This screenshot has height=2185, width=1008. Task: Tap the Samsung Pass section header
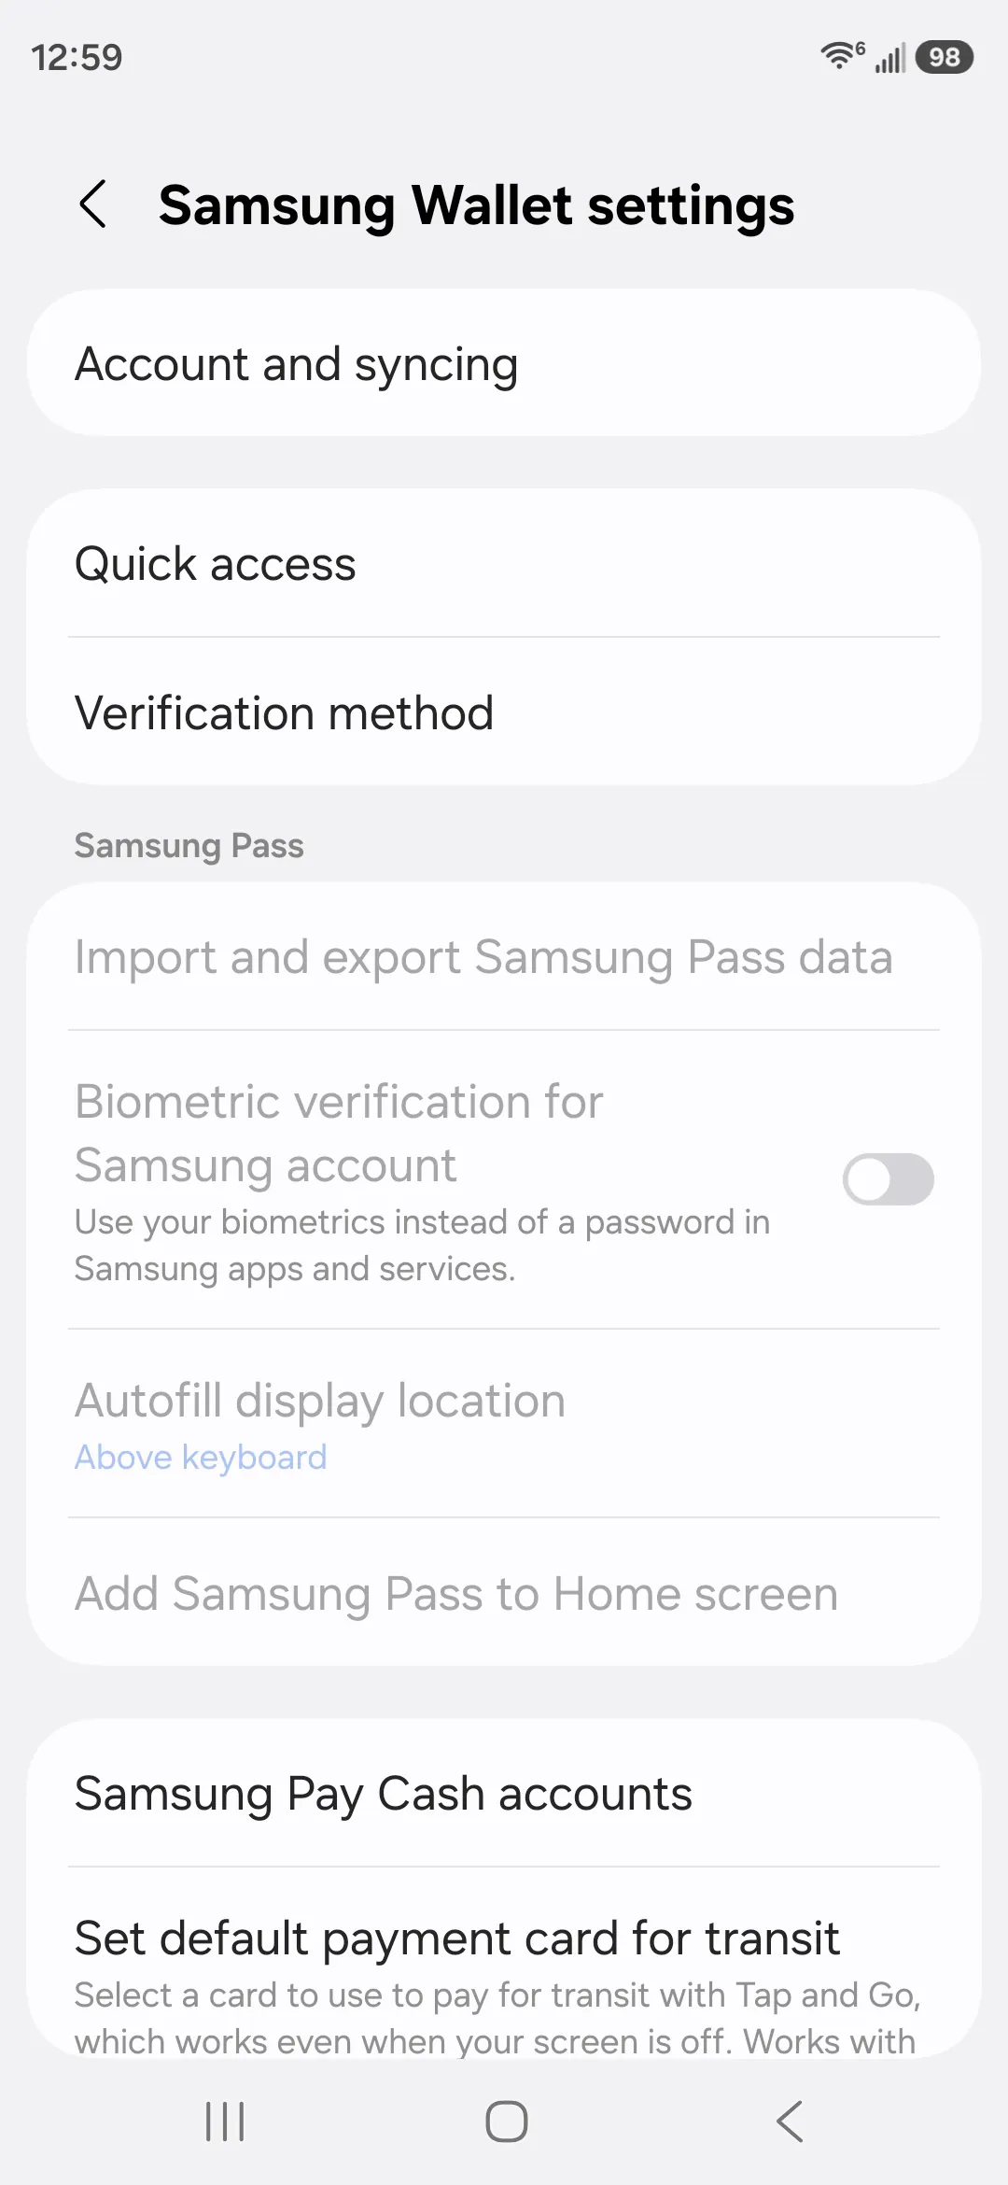pos(189,846)
